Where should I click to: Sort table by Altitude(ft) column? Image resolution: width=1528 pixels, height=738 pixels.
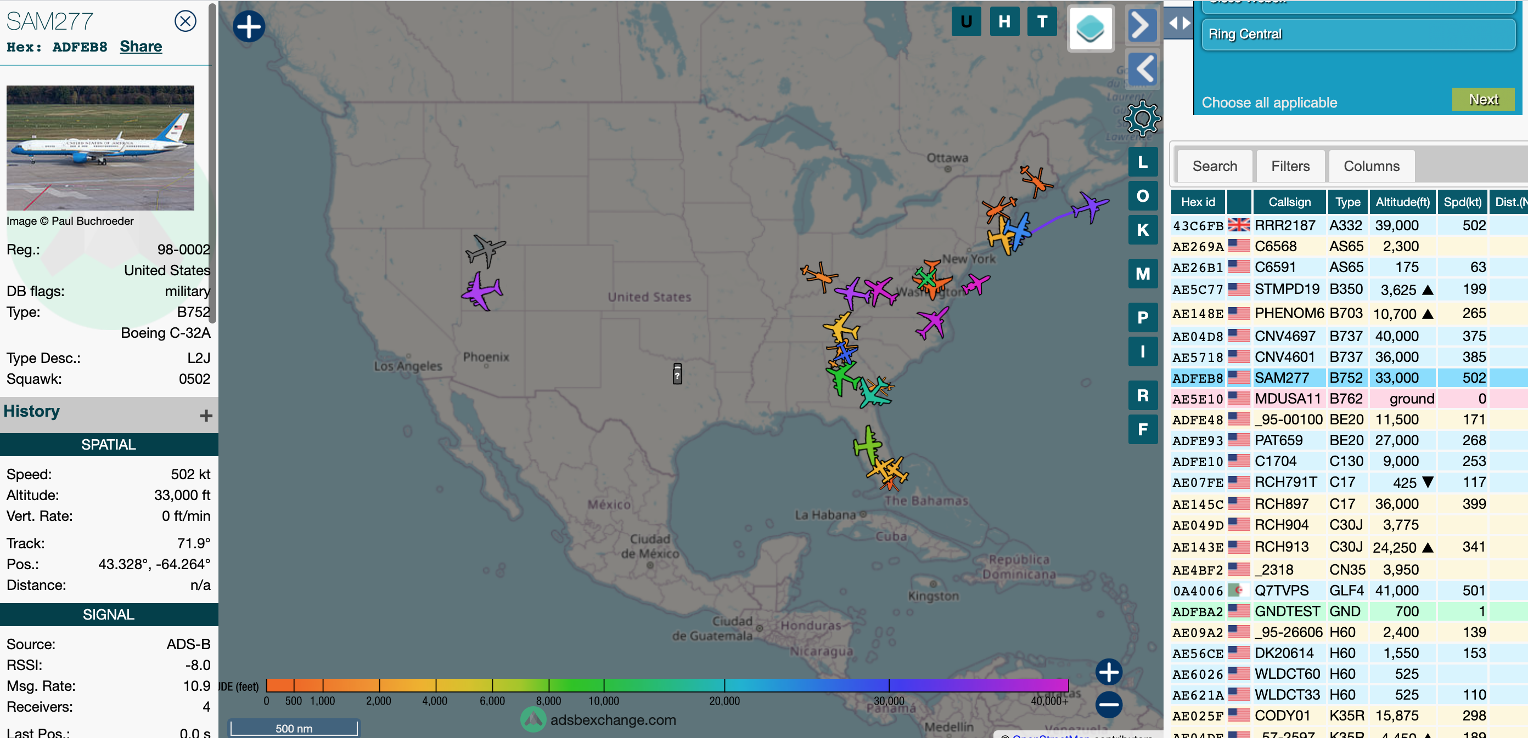pyautogui.click(x=1402, y=202)
